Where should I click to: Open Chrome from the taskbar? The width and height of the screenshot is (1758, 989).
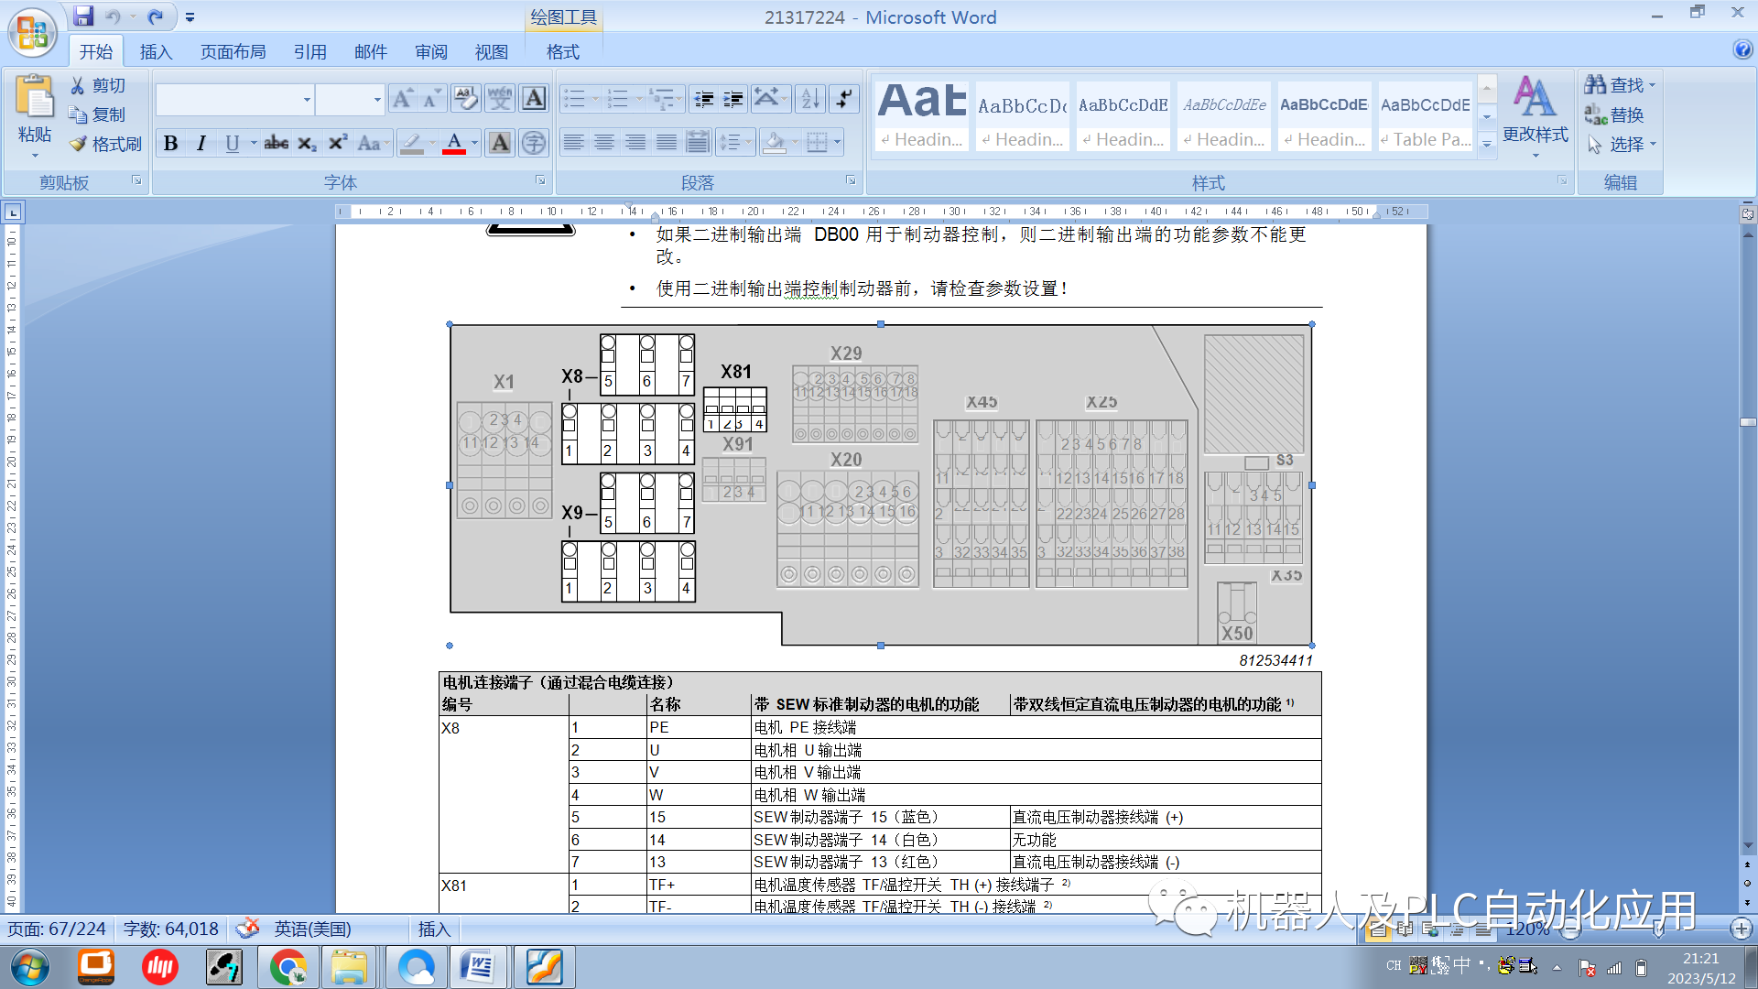(x=288, y=967)
